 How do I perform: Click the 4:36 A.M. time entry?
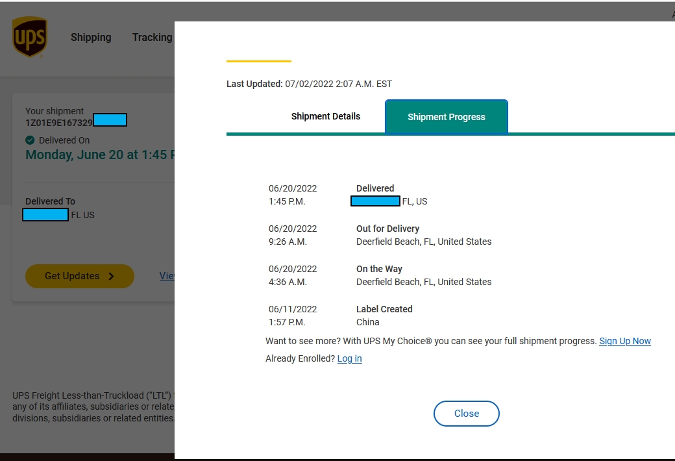pyautogui.click(x=288, y=282)
